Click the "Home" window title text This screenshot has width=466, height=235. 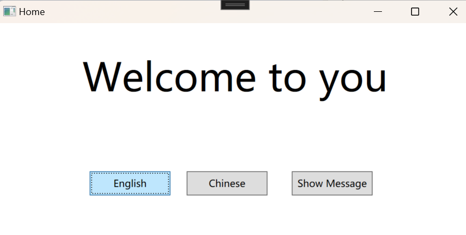pyautogui.click(x=32, y=12)
